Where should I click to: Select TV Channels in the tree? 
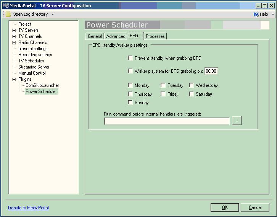tap(30, 36)
